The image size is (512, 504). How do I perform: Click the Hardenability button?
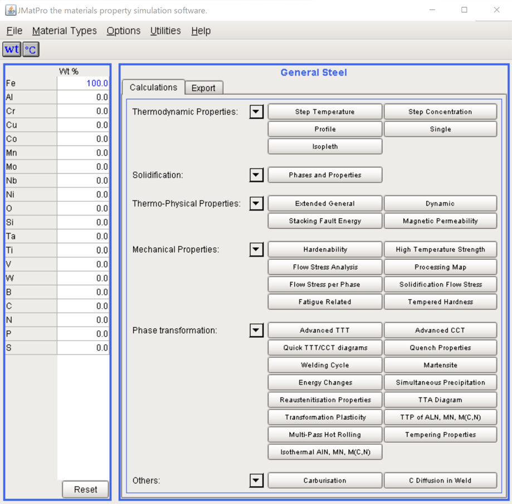click(x=325, y=249)
